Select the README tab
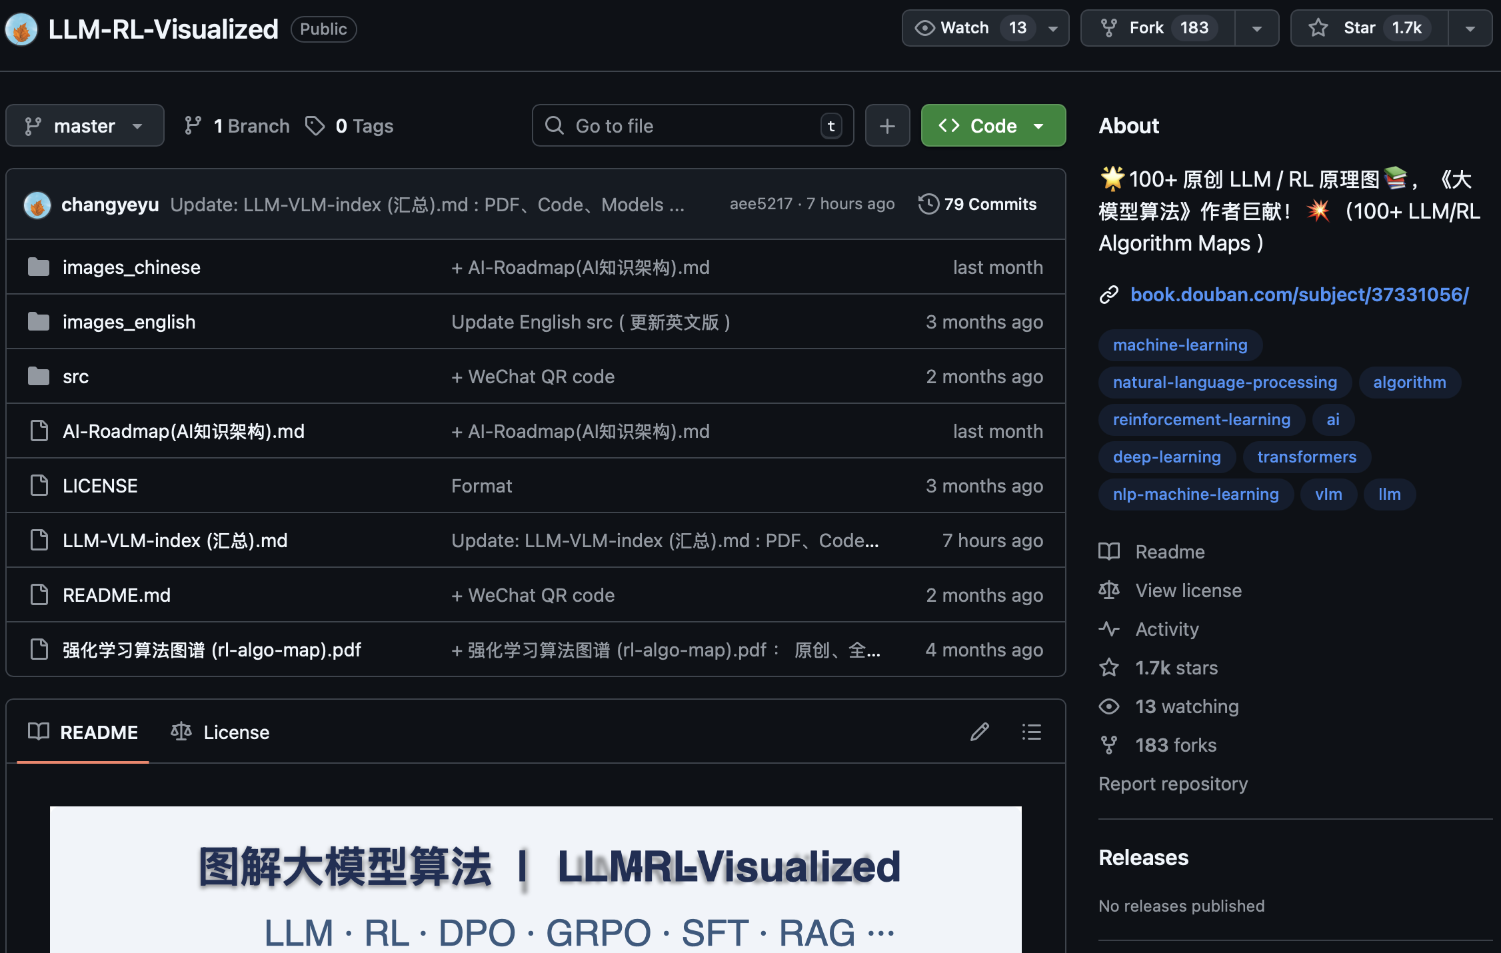The image size is (1501, 953). coord(83,732)
